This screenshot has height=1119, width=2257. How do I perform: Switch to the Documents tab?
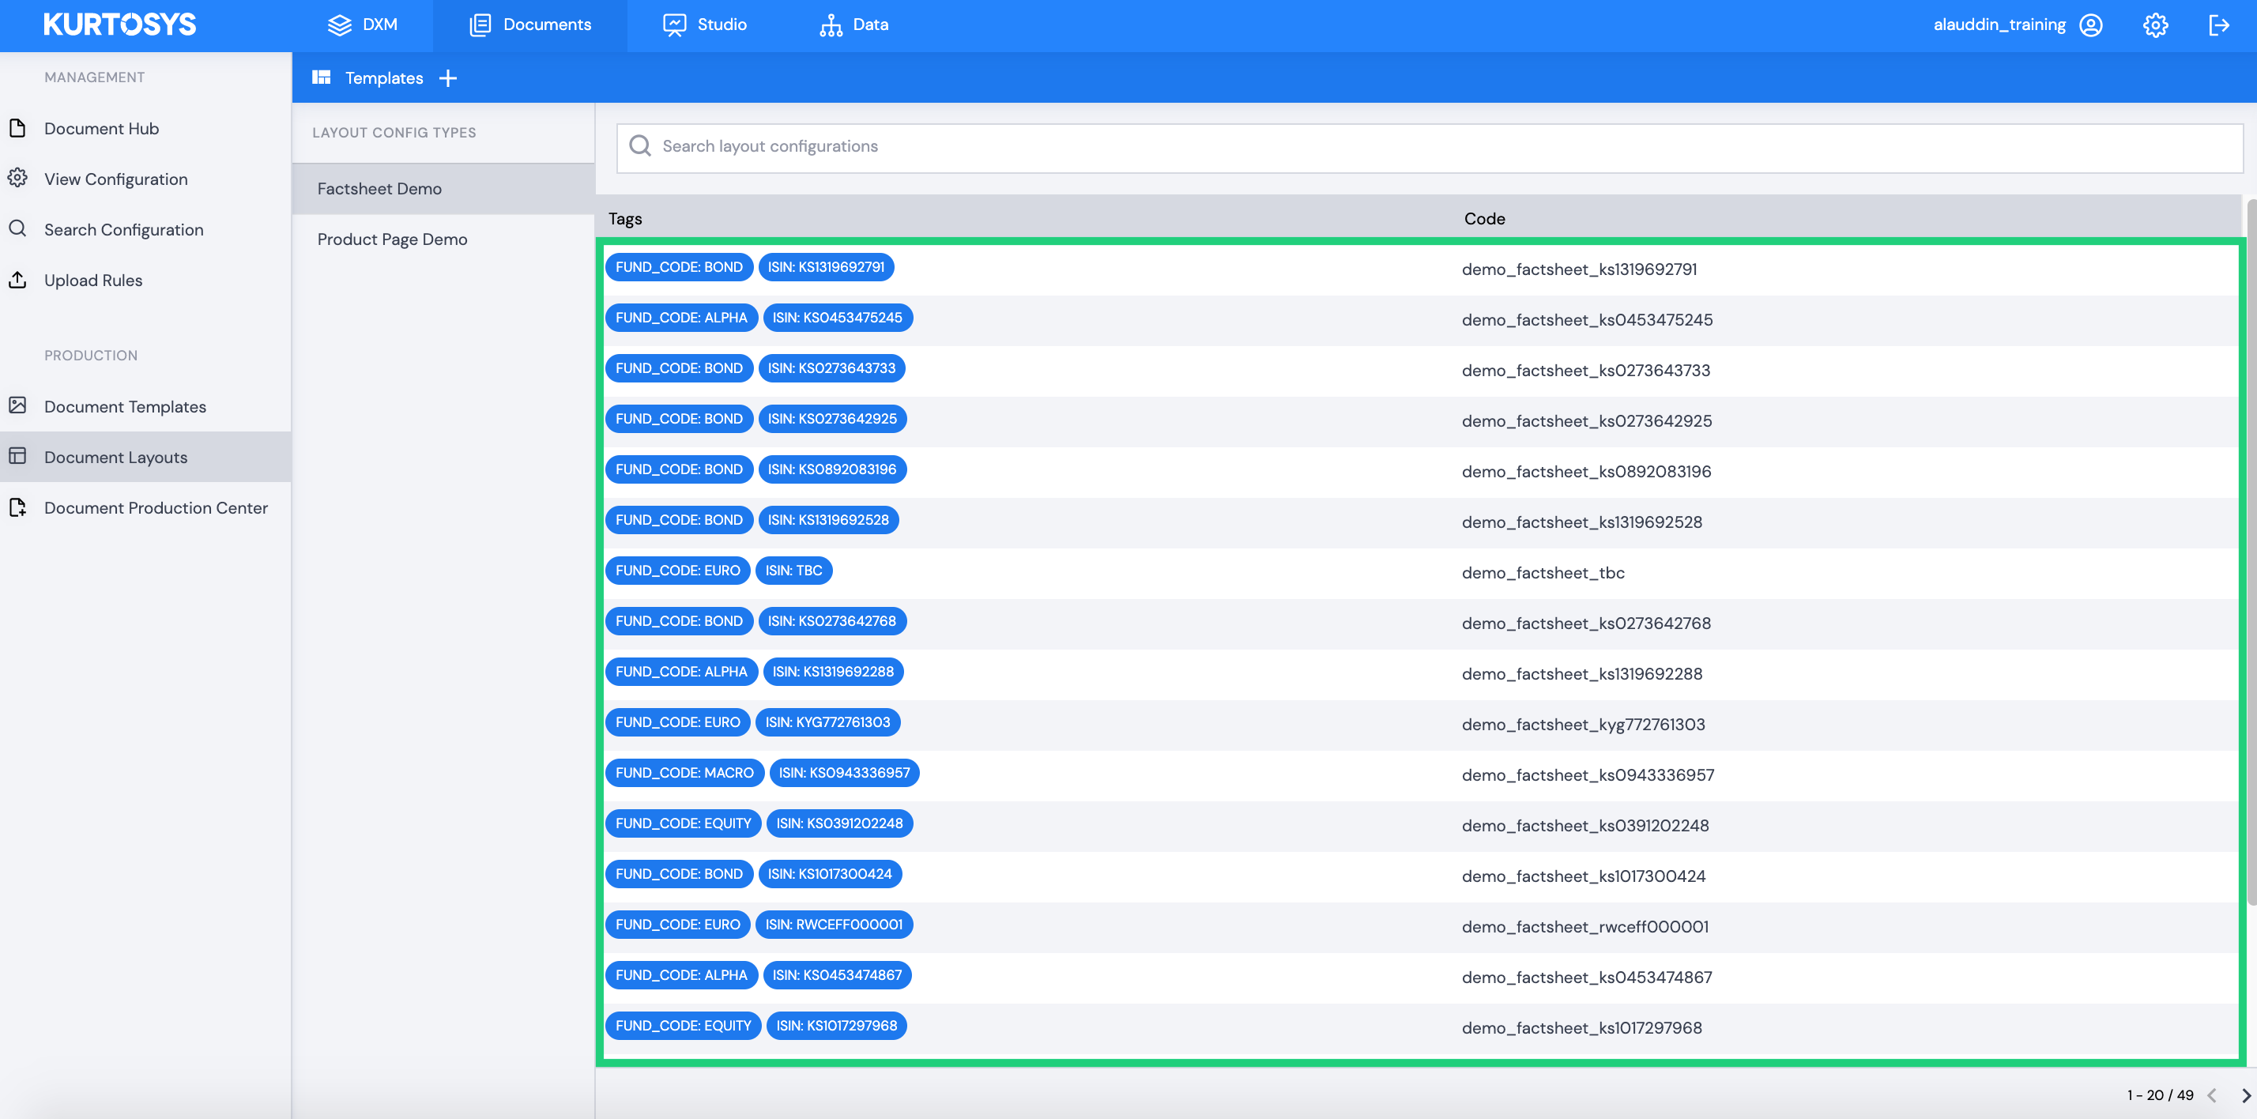click(x=529, y=25)
